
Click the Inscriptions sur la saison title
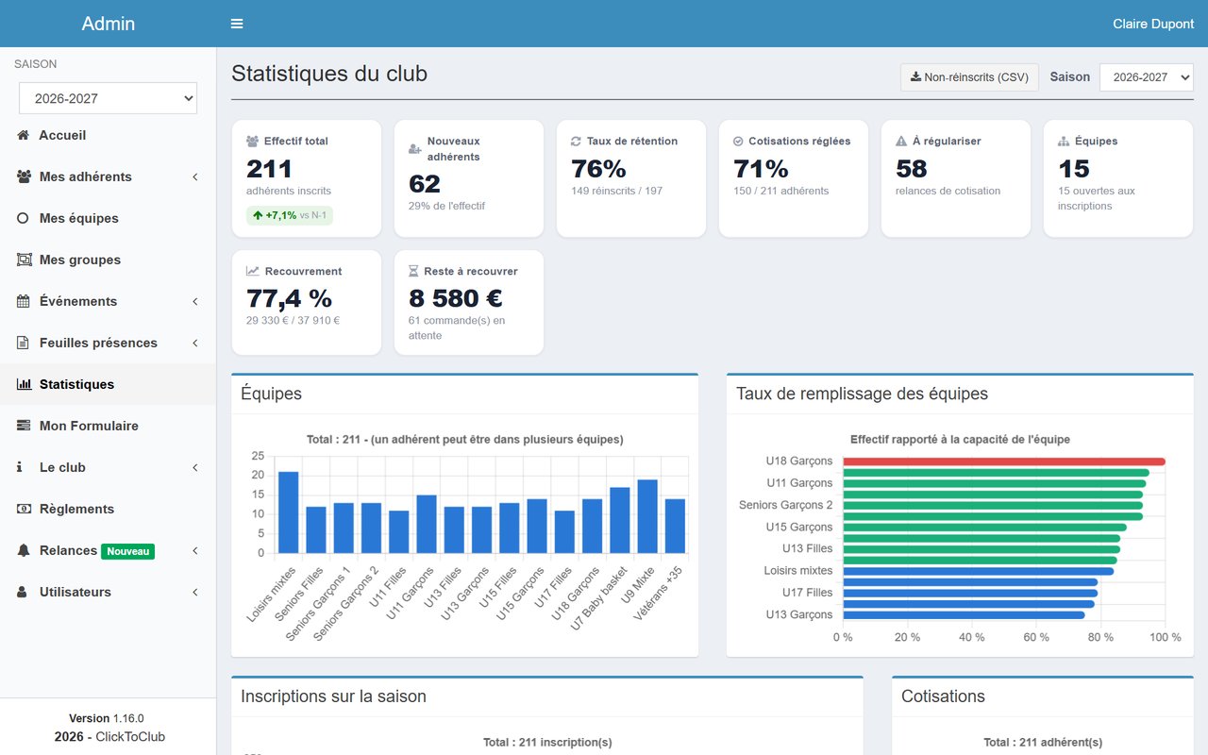tap(333, 696)
